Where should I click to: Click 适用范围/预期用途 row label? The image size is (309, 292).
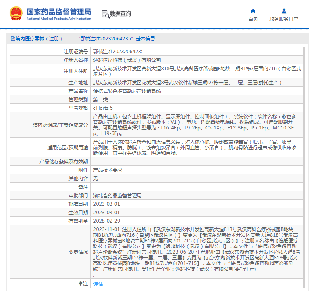click(x=67, y=147)
